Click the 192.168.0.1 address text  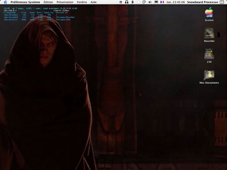10,10
